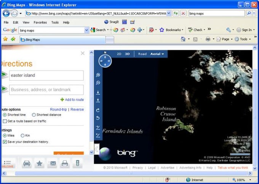The height and width of the screenshot is (184, 259).
Task: Open the Help menu
Action: click(x=66, y=22)
